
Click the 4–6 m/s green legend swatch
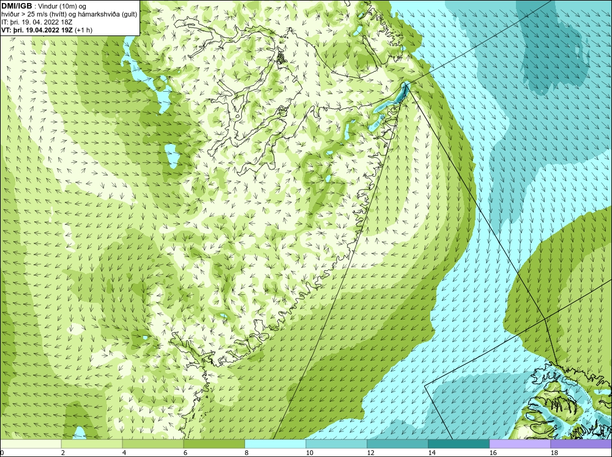tap(153, 444)
